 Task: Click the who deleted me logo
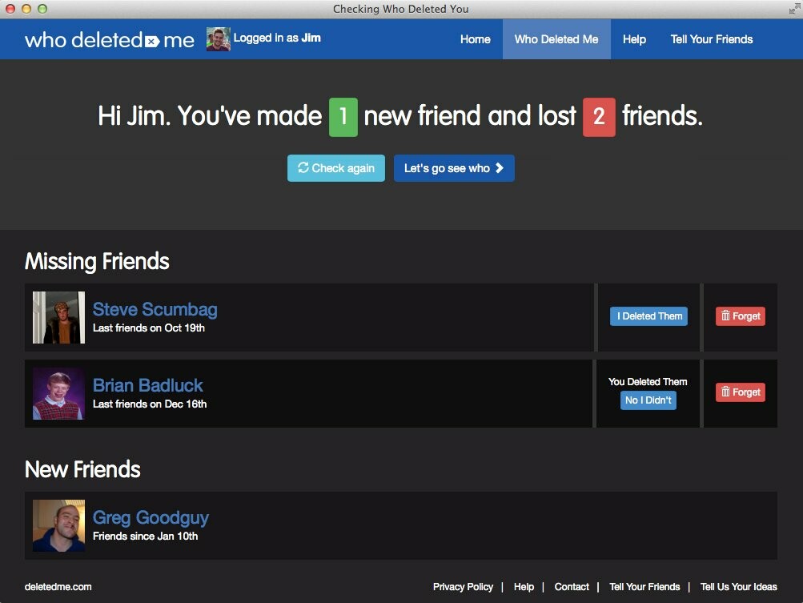click(110, 39)
